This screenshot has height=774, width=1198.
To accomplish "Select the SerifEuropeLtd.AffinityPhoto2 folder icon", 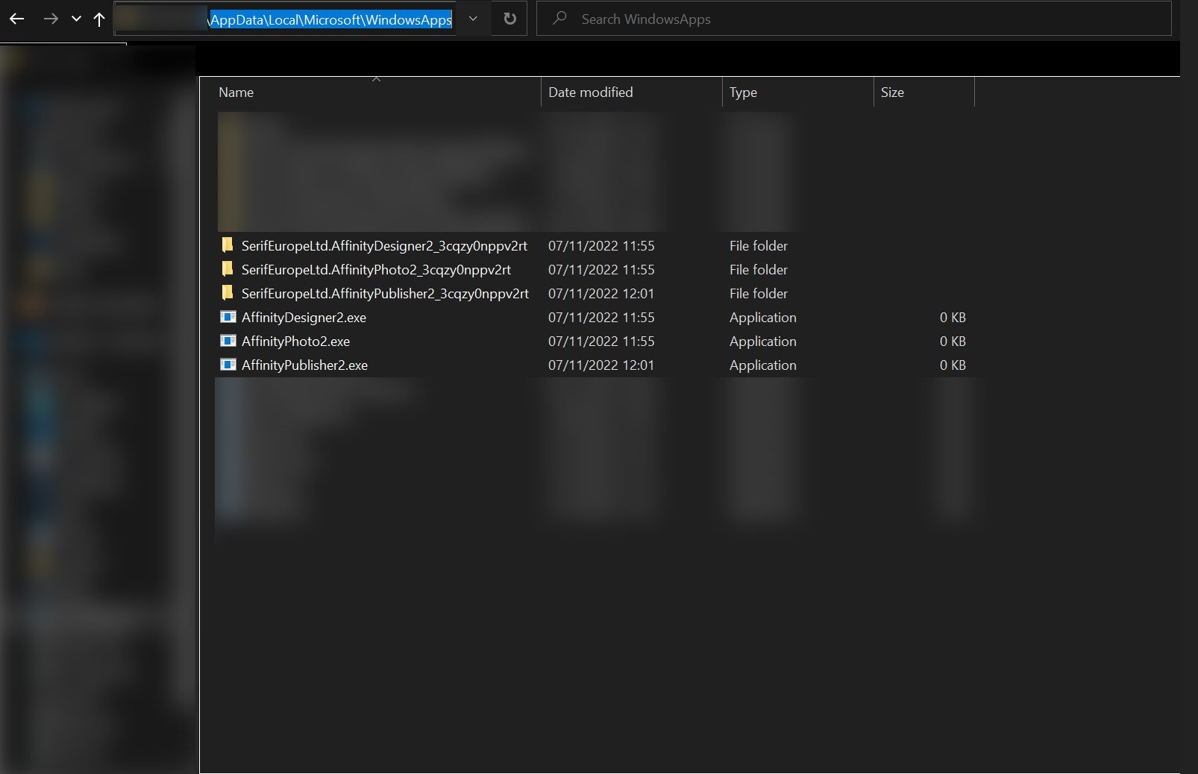I will click(228, 269).
